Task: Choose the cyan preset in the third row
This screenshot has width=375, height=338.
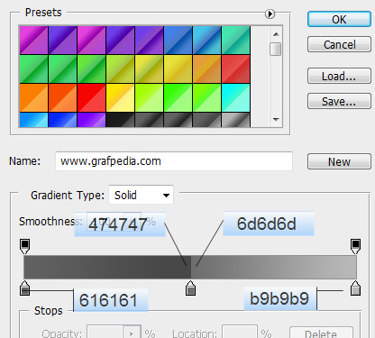Action: (x=236, y=98)
